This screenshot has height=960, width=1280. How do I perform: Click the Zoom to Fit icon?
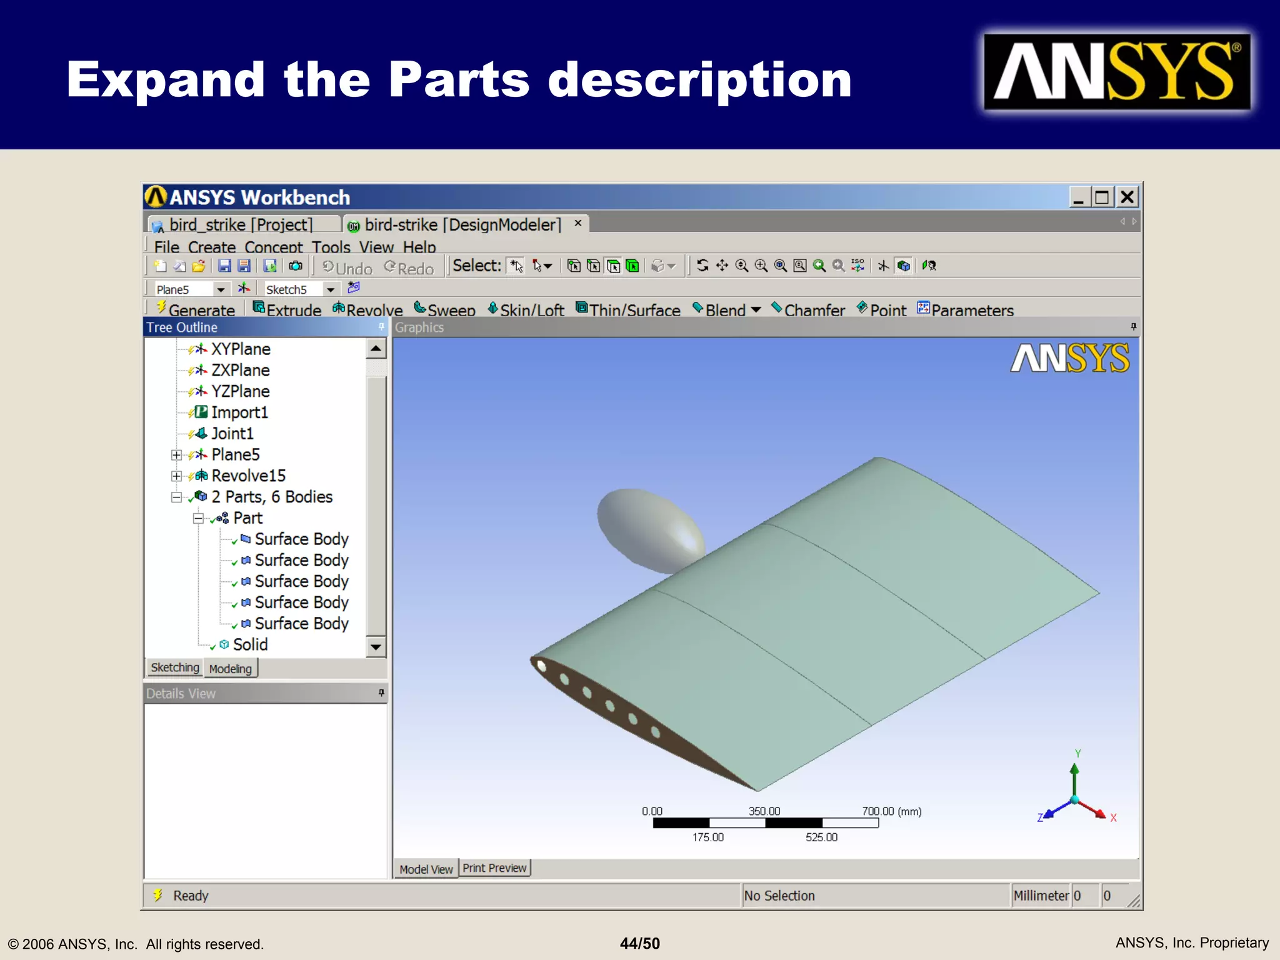[780, 266]
